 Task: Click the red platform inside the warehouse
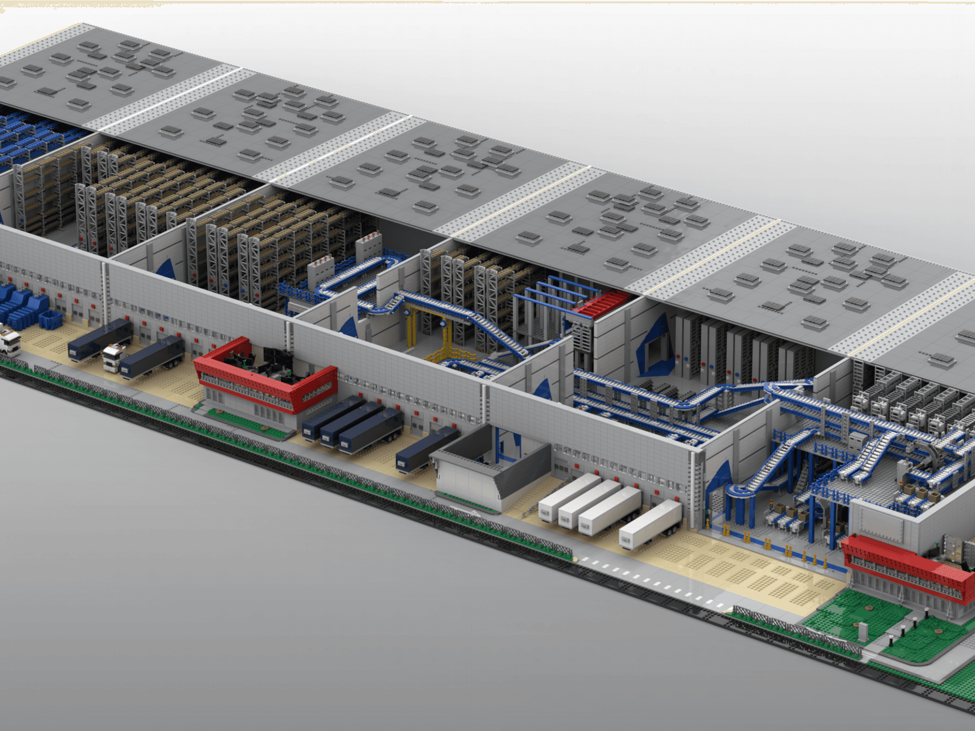click(x=601, y=303)
